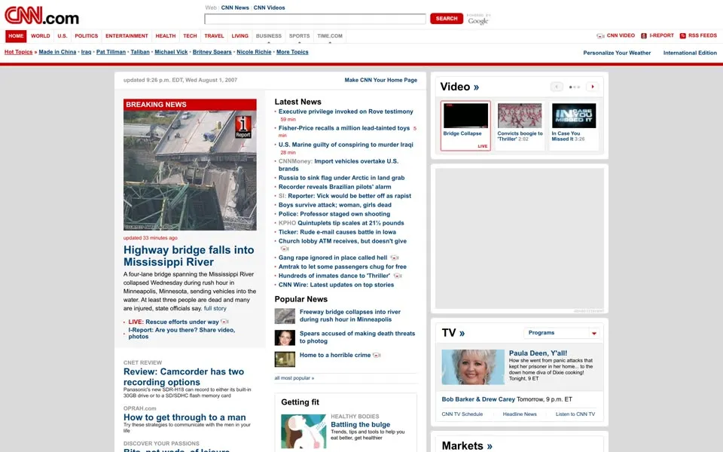Image resolution: width=723 pixels, height=452 pixels.
Task: Open Pat Tillman hot topic
Action: pyautogui.click(x=111, y=52)
